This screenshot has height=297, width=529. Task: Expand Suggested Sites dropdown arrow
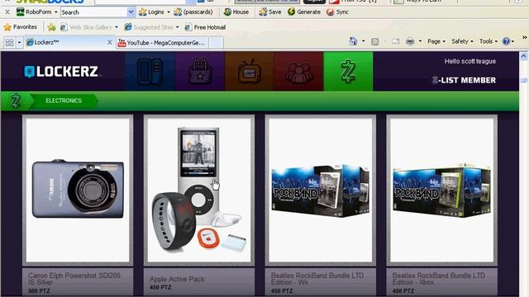point(177,27)
